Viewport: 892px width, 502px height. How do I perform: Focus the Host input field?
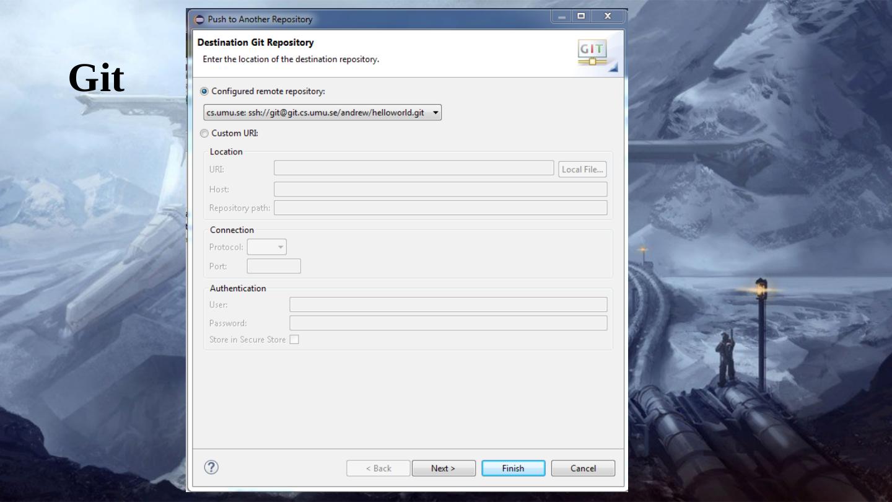440,189
